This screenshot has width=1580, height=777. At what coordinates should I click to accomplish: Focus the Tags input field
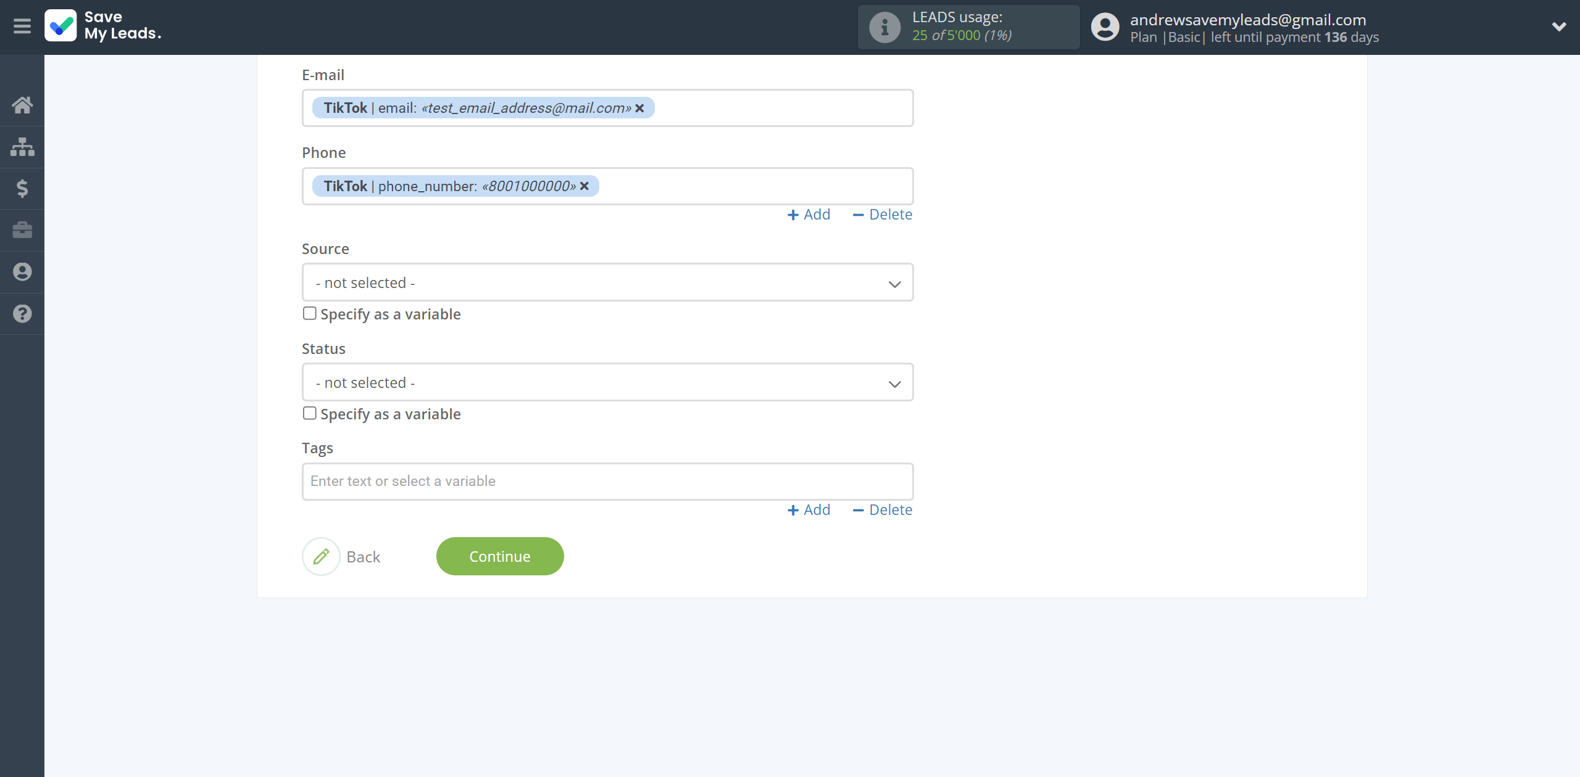click(x=607, y=481)
